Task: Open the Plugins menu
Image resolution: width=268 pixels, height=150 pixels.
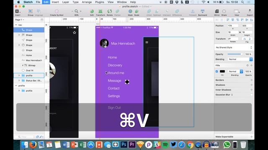Action: (x=100, y=2)
